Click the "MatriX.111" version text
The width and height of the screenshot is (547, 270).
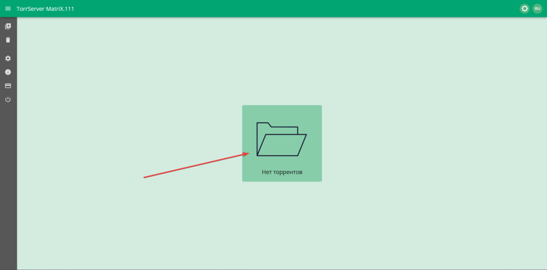pos(63,9)
